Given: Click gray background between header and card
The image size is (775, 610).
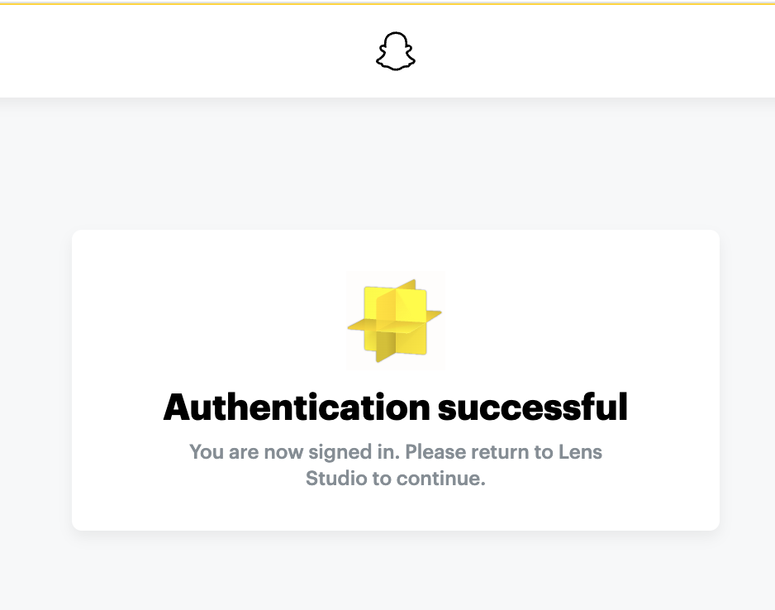Looking at the screenshot, I should coord(396,165).
